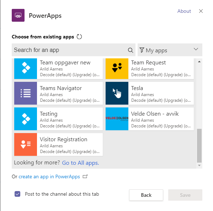Click Arild Aarnes under Tesla
The image size is (213, 211).
(x=142, y=95)
